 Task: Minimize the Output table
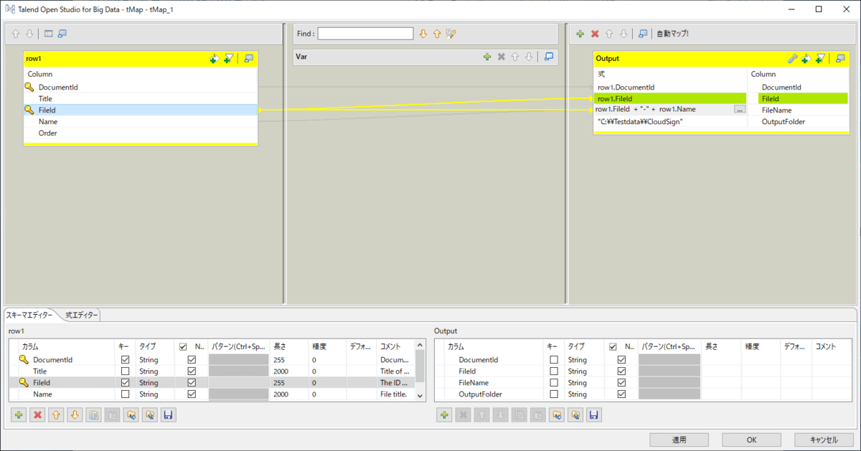(x=840, y=59)
